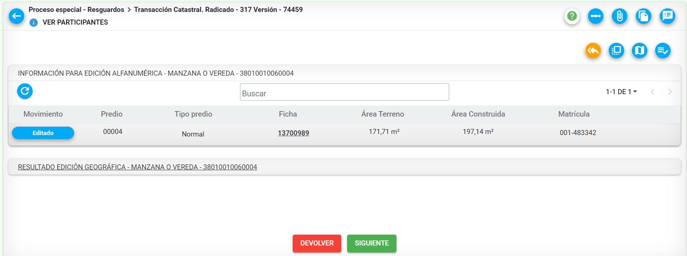Click the orange reply-all arrows icon
Image resolution: width=687 pixels, height=256 pixels.
(x=593, y=51)
